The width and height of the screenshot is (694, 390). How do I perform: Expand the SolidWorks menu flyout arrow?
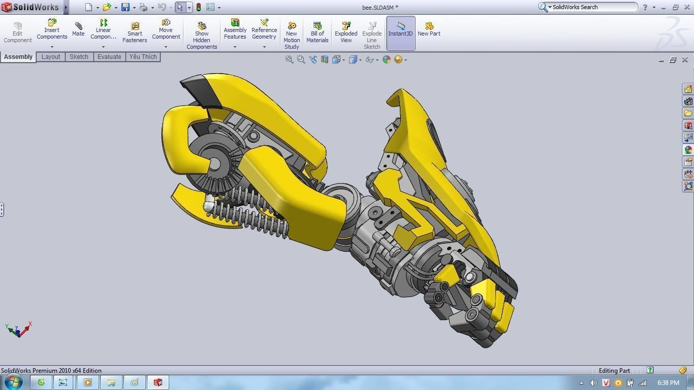[66, 7]
